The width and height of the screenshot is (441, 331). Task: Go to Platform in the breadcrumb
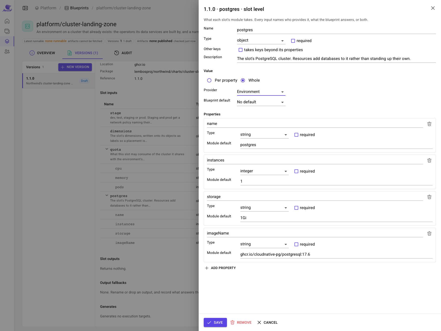coord(45,8)
